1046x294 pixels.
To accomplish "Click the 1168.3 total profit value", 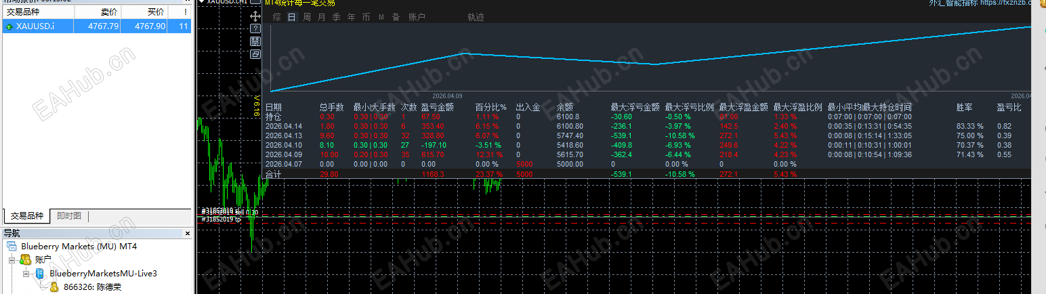I will point(432,174).
